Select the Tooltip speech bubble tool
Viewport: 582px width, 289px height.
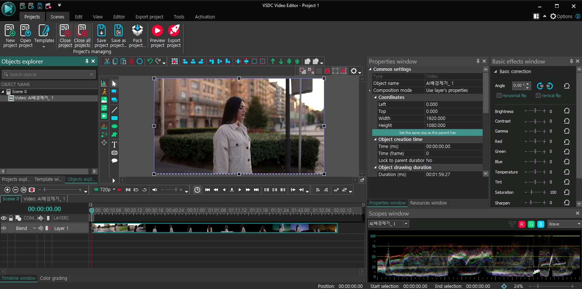[x=114, y=161]
